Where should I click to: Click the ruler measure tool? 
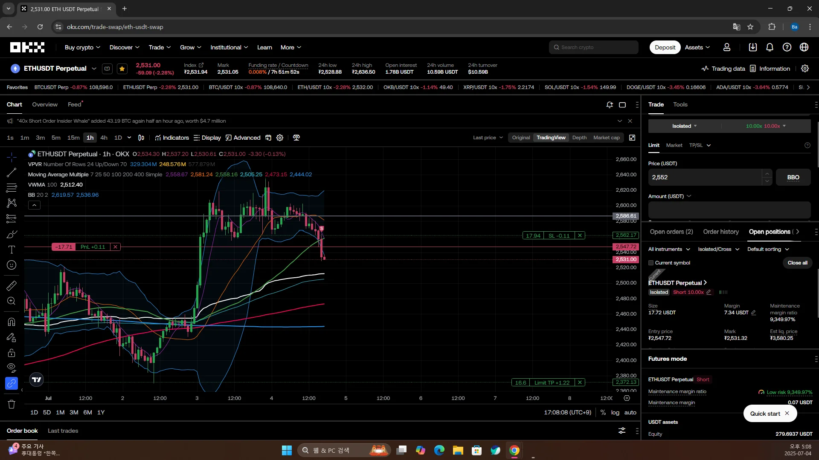click(x=12, y=285)
